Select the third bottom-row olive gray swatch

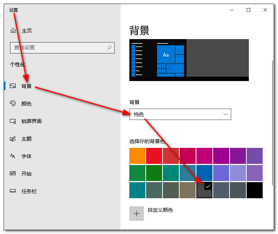(171, 190)
